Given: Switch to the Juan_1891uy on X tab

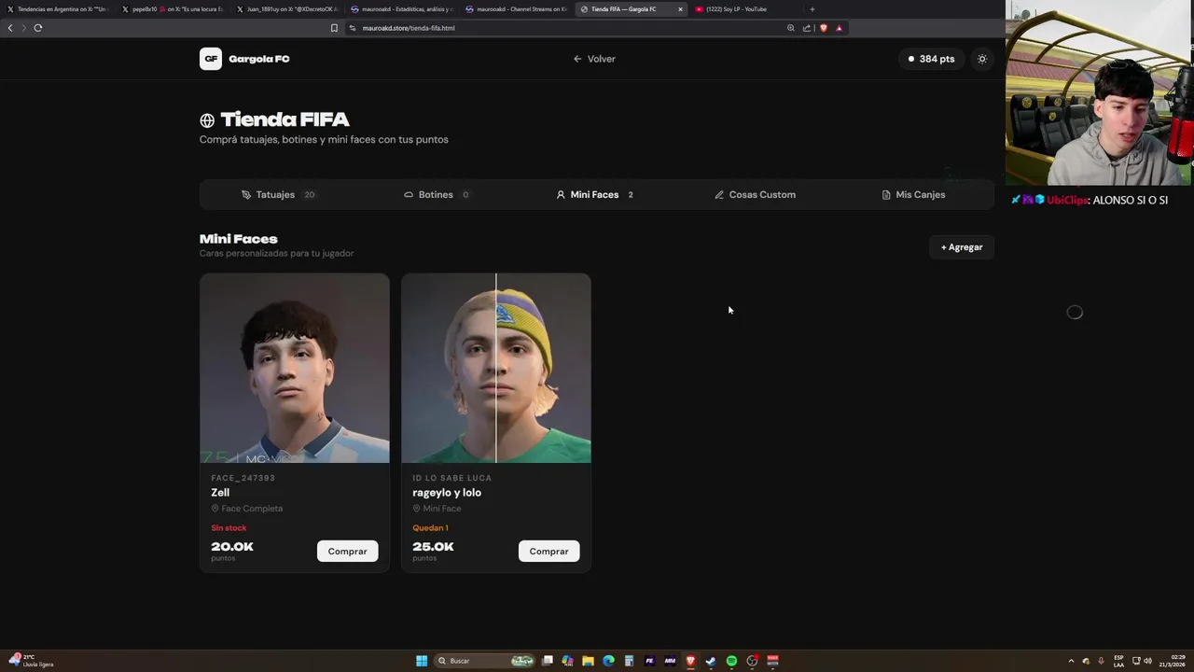Looking at the screenshot, I should [285, 9].
